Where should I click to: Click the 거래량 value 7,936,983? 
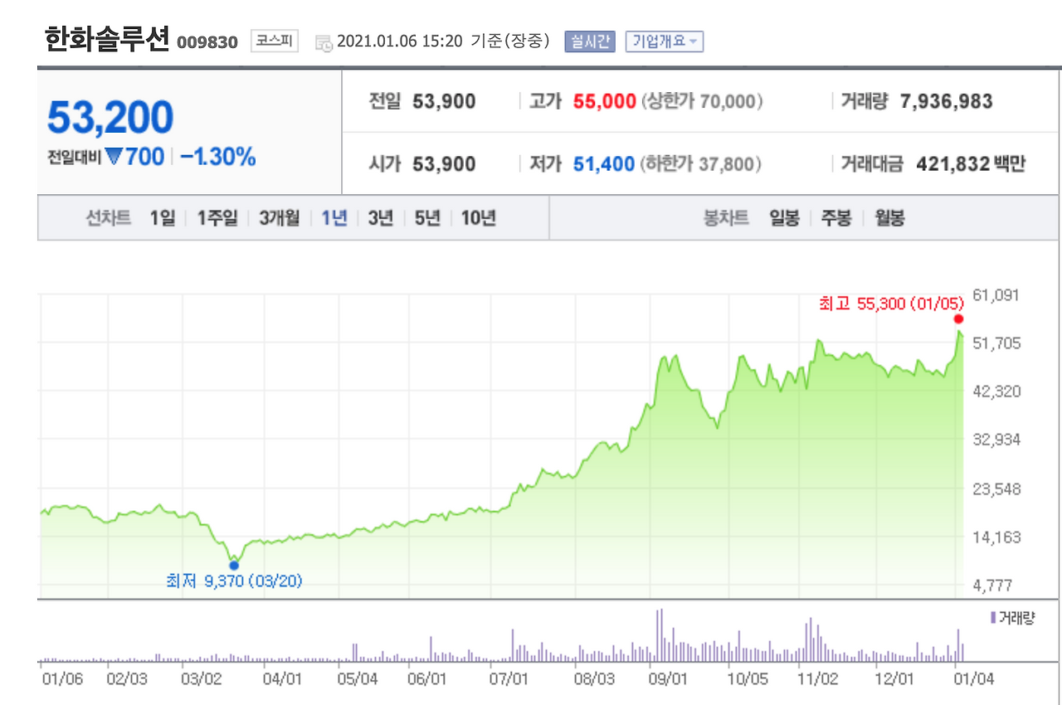(947, 102)
